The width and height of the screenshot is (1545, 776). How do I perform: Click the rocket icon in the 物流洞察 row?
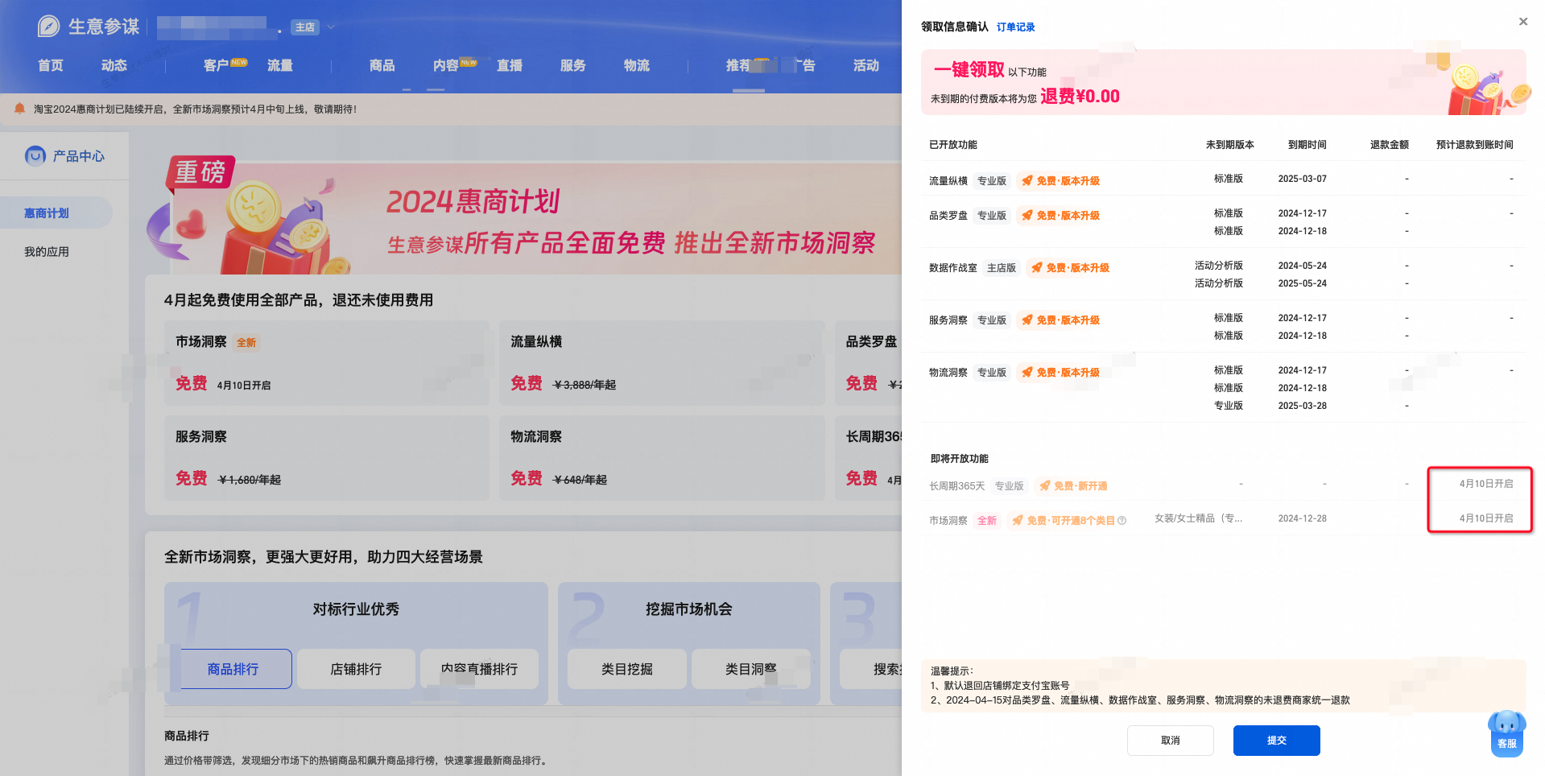[1027, 373]
